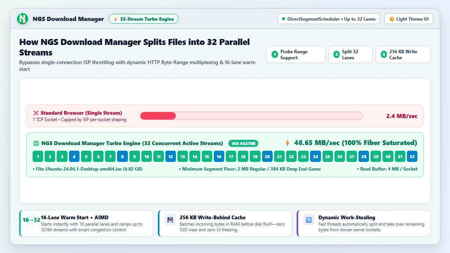
Task: Select blue stream lane 12
Action: 171,156
